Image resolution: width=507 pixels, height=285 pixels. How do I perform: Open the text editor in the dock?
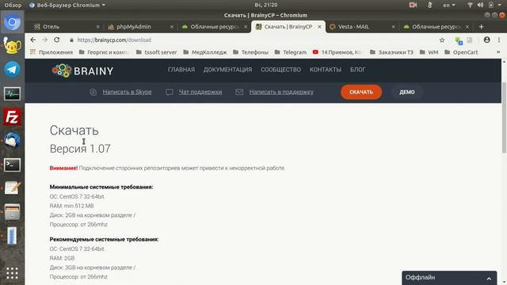tap(13, 188)
